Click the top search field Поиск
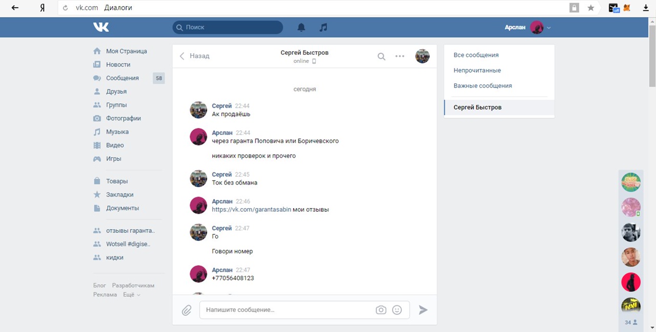This screenshot has height=332, width=656. pos(228,28)
